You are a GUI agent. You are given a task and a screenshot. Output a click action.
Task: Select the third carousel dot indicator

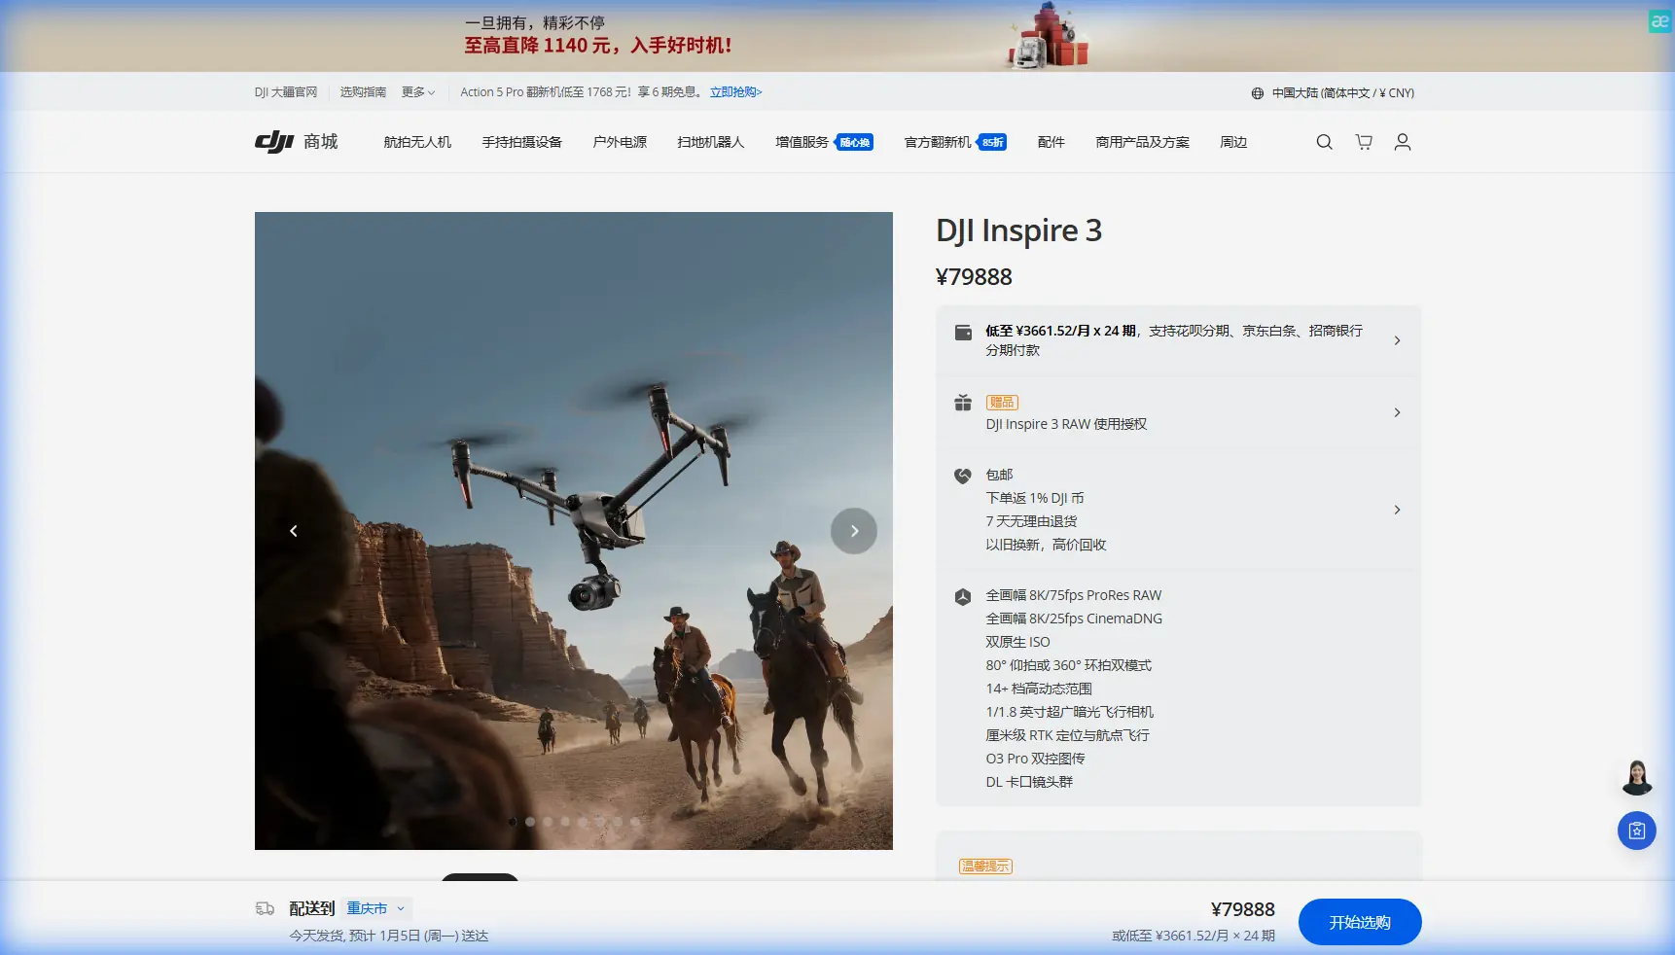coord(548,822)
